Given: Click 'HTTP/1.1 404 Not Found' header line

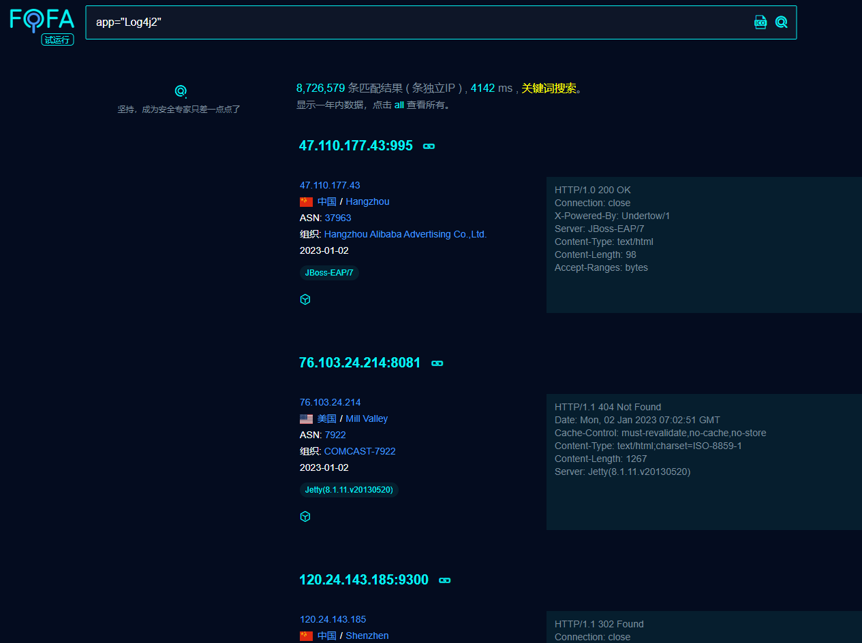Looking at the screenshot, I should click(x=608, y=407).
